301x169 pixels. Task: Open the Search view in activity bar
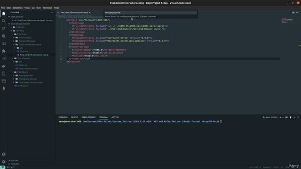tap(4, 21)
